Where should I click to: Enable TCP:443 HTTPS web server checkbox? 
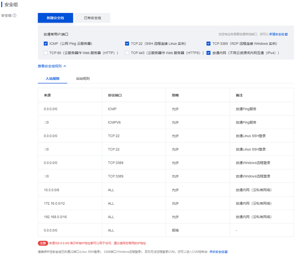pos(127,53)
